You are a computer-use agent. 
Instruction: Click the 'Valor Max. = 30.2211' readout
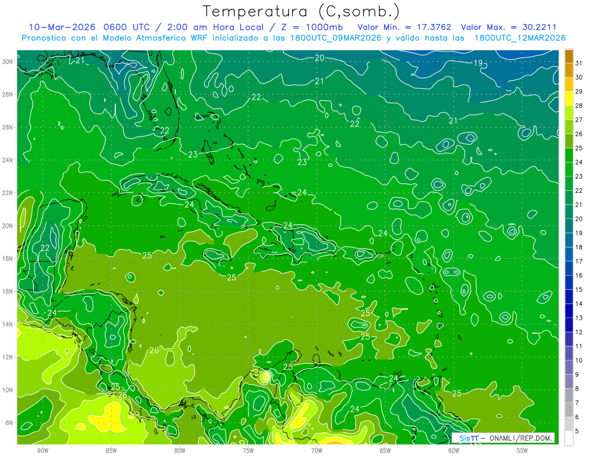pos(509,27)
